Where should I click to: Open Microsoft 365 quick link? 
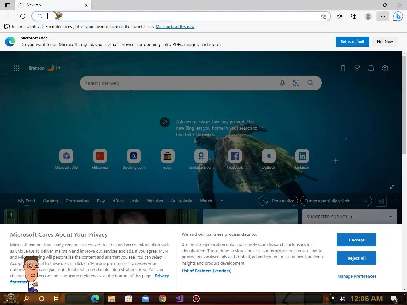(x=66, y=159)
